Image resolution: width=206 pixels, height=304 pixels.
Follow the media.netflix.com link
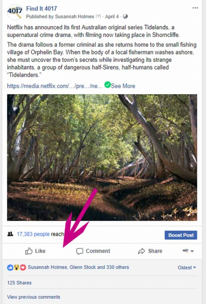[x=55, y=86]
